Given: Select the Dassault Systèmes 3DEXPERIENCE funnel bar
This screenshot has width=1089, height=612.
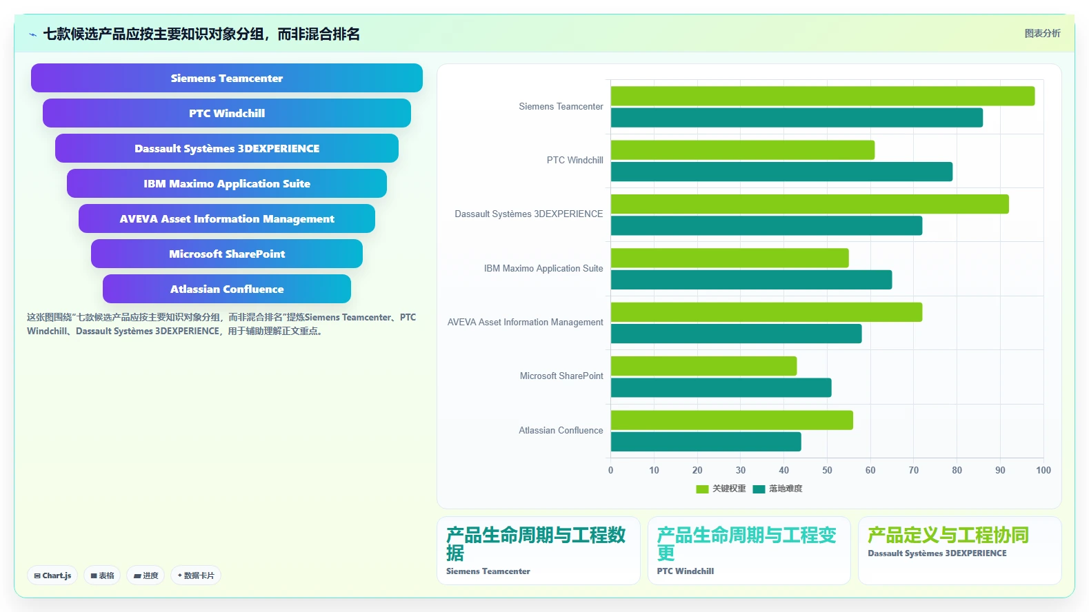Looking at the screenshot, I should pos(227,148).
